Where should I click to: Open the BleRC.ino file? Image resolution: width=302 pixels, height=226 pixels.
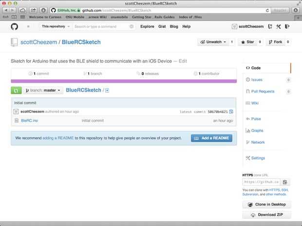[29, 121]
